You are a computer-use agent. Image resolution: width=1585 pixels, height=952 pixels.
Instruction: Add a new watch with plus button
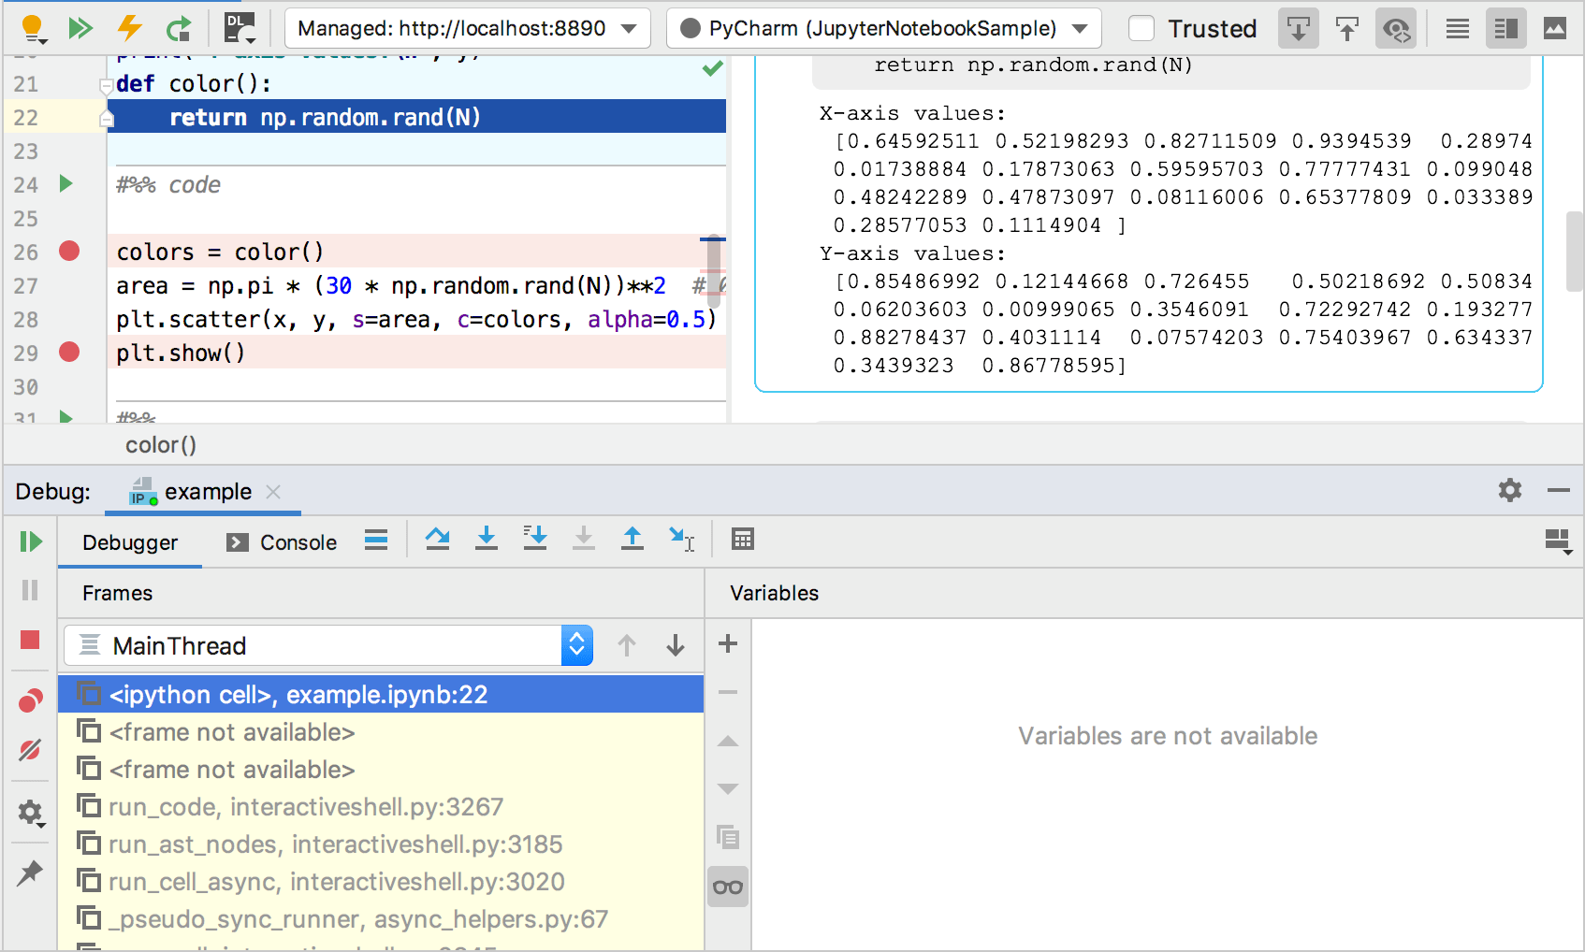728,643
